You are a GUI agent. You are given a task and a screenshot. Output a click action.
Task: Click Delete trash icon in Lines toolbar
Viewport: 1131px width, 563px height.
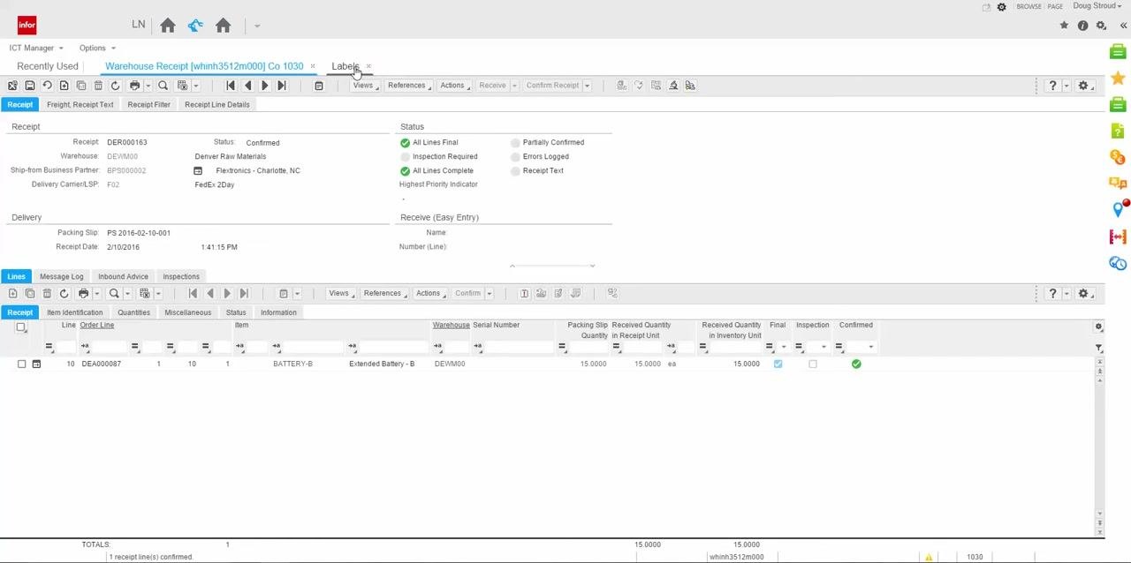(47, 293)
